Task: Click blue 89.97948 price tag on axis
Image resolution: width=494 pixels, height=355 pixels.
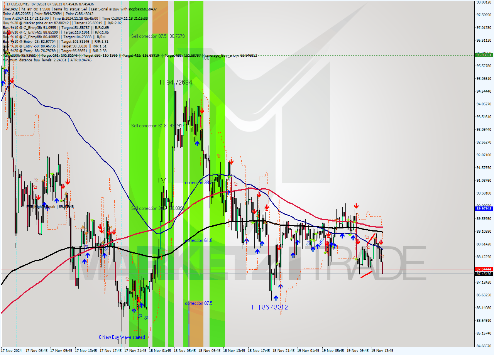Action: click(484, 208)
